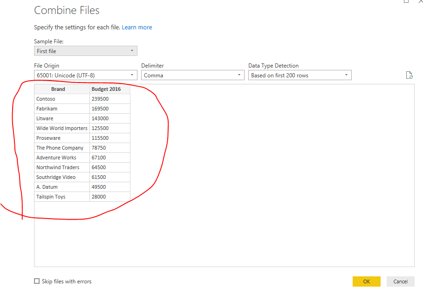Click the 239500 budget value

(110, 99)
